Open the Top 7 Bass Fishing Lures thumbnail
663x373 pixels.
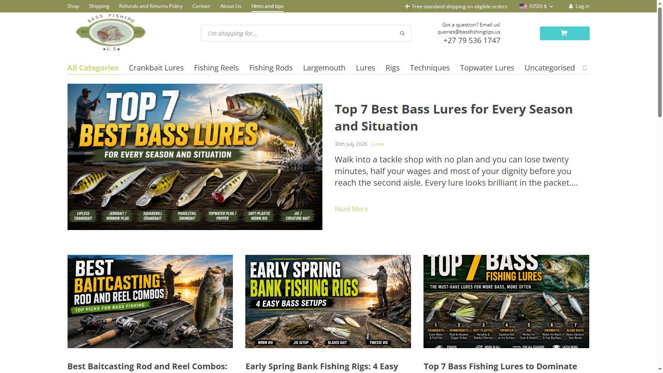click(x=506, y=301)
